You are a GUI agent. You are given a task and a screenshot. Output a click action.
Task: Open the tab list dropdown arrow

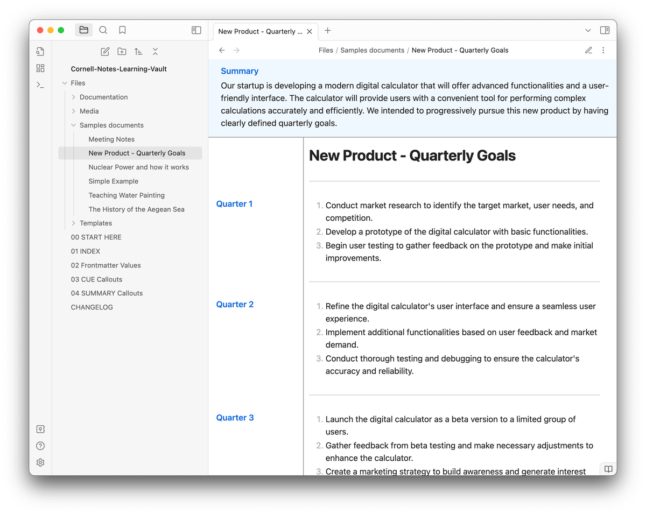(x=588, y=31)
